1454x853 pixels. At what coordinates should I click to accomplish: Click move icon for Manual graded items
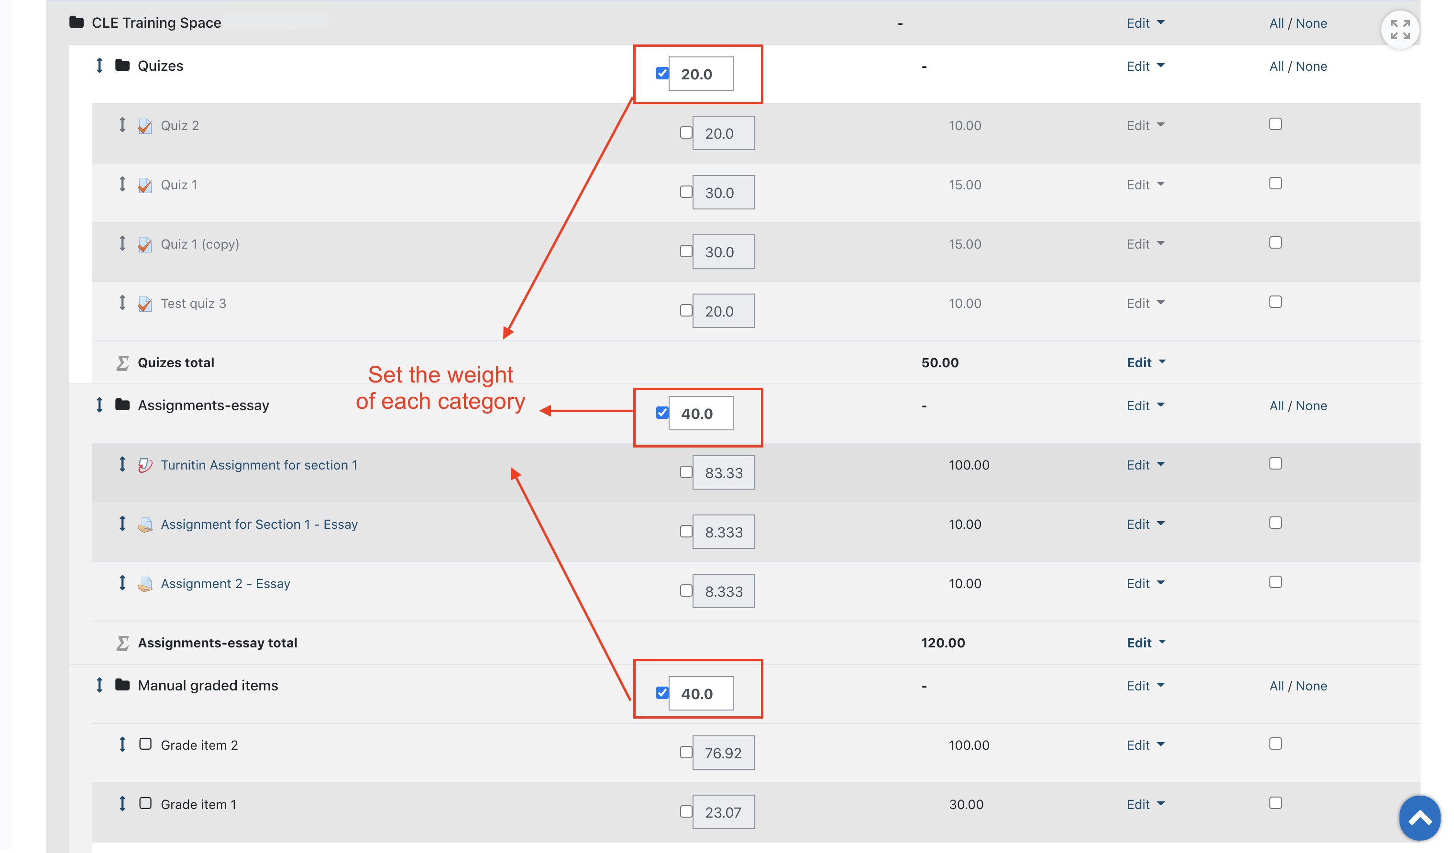pos(99,685)
